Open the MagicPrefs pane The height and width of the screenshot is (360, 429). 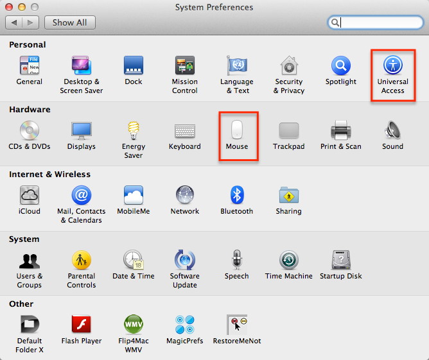pyautogui.click(x=185, y=325)
